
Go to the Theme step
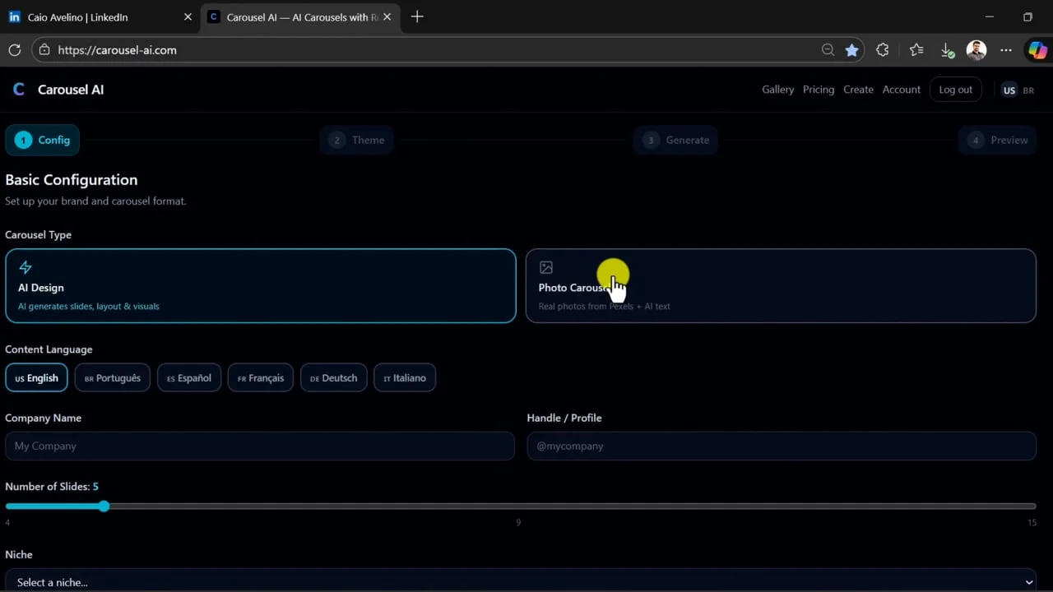357,140
